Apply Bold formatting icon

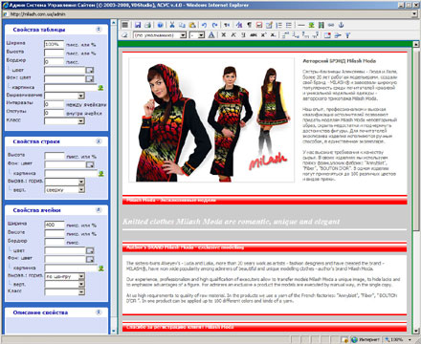click(x=224, y=35)
